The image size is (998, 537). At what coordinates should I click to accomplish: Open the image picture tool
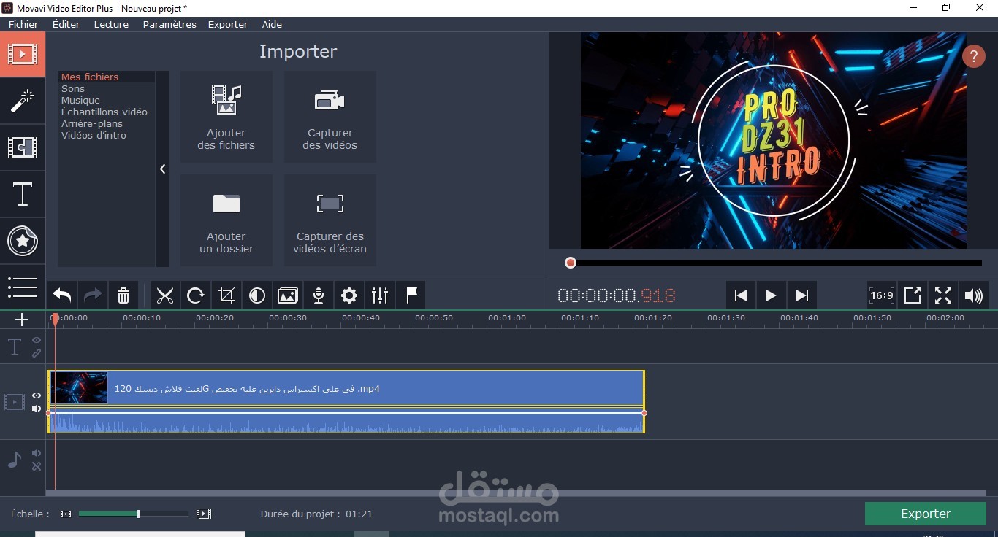(288, 295)
